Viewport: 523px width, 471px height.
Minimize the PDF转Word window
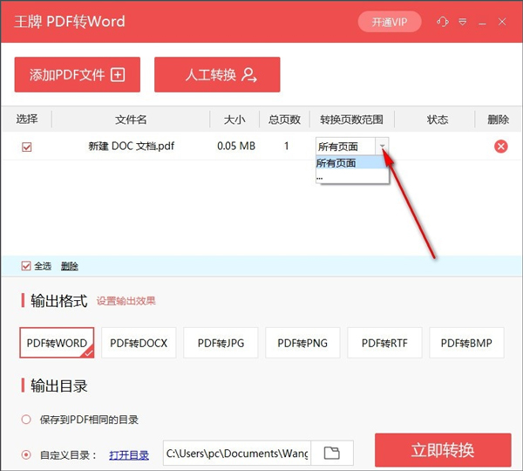[482, 23]
